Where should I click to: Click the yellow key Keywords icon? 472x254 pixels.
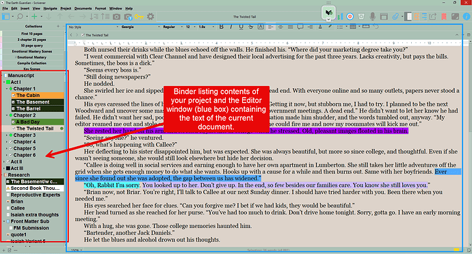139,17
